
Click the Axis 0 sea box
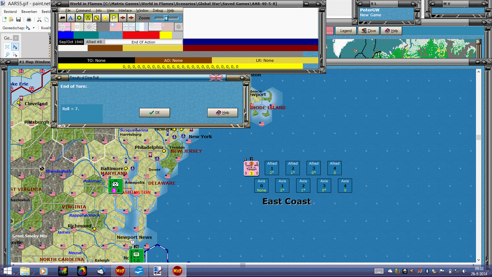(x=261, y=186)
